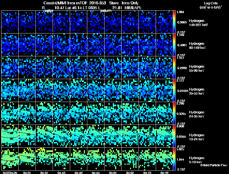Click the Hydrogen 24-35 keV label
The width and height of the screenshot is (229, 174).
(x=197, y=114)
